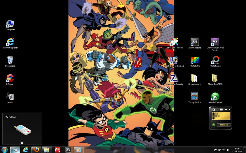Open the Music desktop shortcut
The height and width of the screenshot is (153, 246).
(10, 98)
